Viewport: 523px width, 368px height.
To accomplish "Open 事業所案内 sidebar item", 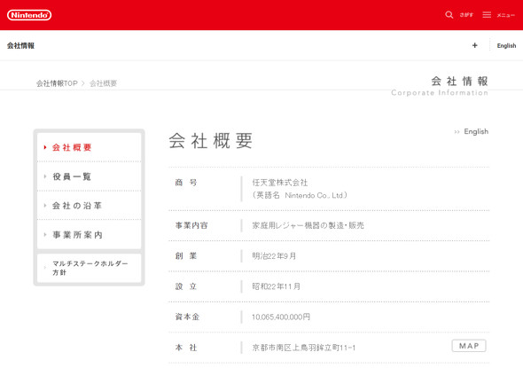I will point(89,235).
